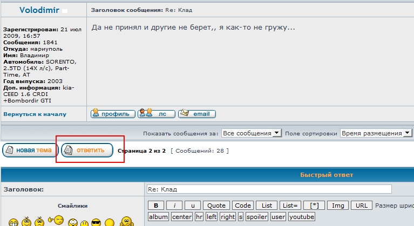Click 'Вернуться к началу' link
This screenshot has height=226, width=414.
(35, 114)
